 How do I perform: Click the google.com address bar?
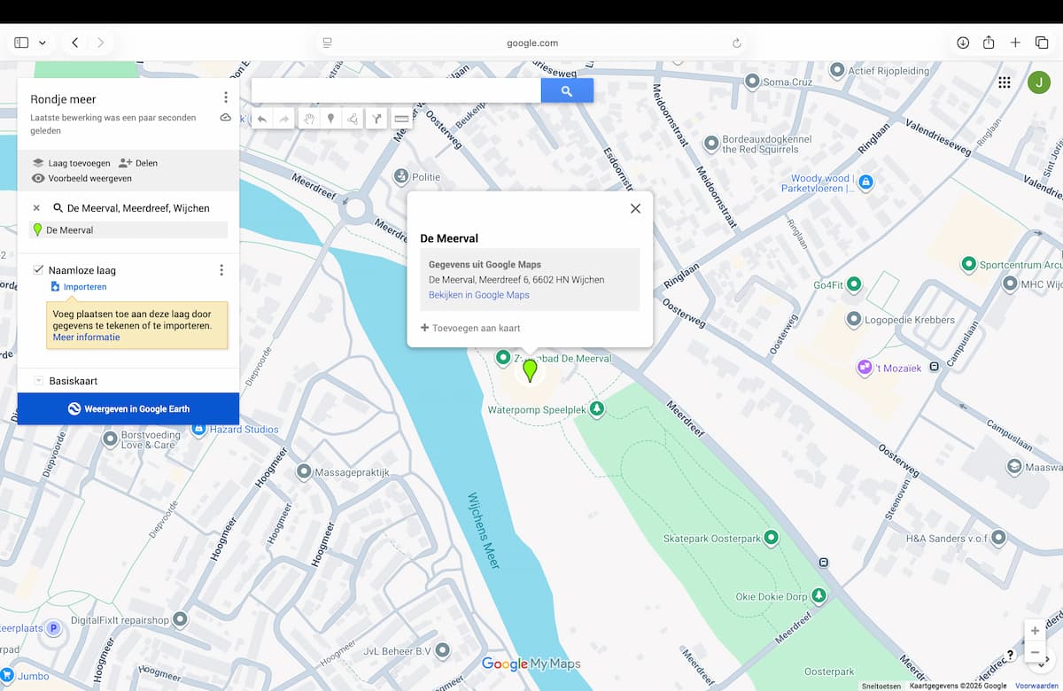[x=531, y=43]
